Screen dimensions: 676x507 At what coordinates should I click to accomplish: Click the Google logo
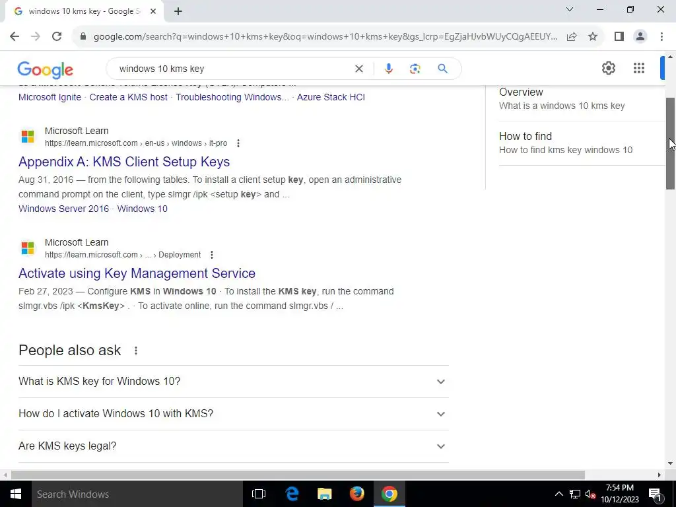(x=46, y=70)
